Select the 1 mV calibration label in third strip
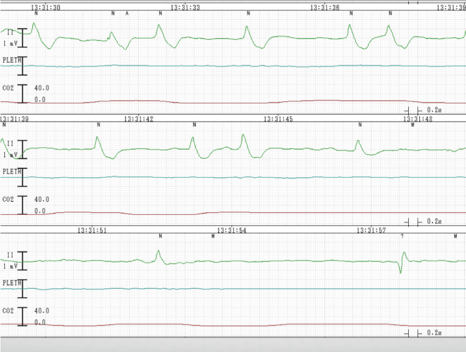The width and height of the screenshot is (466, 352). [x=10, y=266]
